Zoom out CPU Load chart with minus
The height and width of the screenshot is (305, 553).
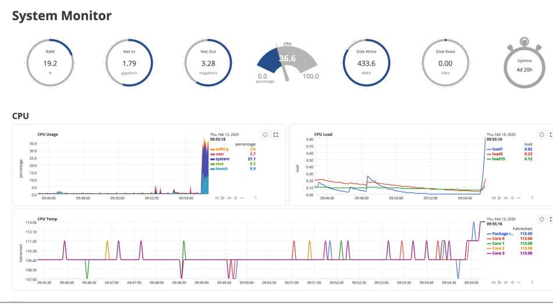(519, 198)
